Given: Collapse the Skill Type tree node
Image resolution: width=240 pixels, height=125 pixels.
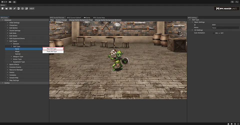Looking at the screenshot, I should click(11, 46).
